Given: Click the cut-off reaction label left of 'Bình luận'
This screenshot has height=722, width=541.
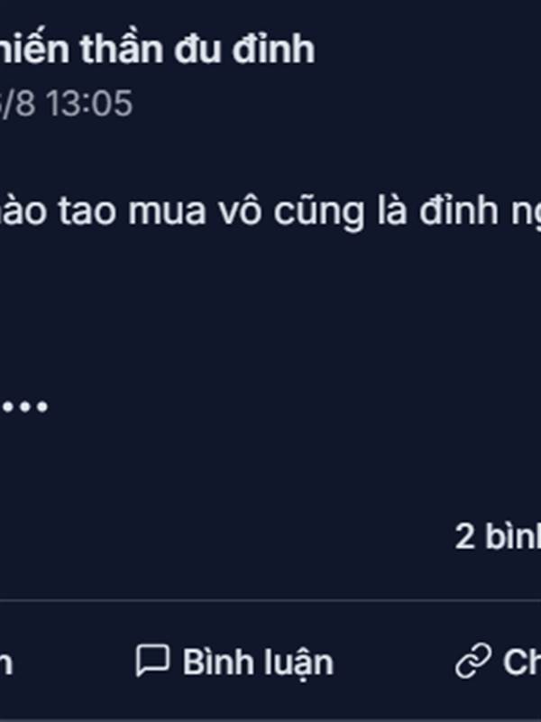Looking at the screenshot, I should tap(6, 663).
